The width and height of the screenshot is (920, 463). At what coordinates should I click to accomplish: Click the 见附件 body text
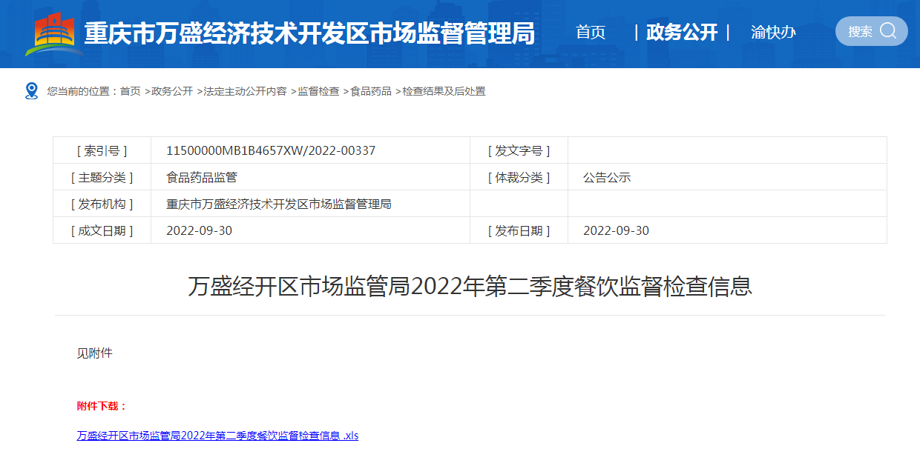click(x=95, y=353)
